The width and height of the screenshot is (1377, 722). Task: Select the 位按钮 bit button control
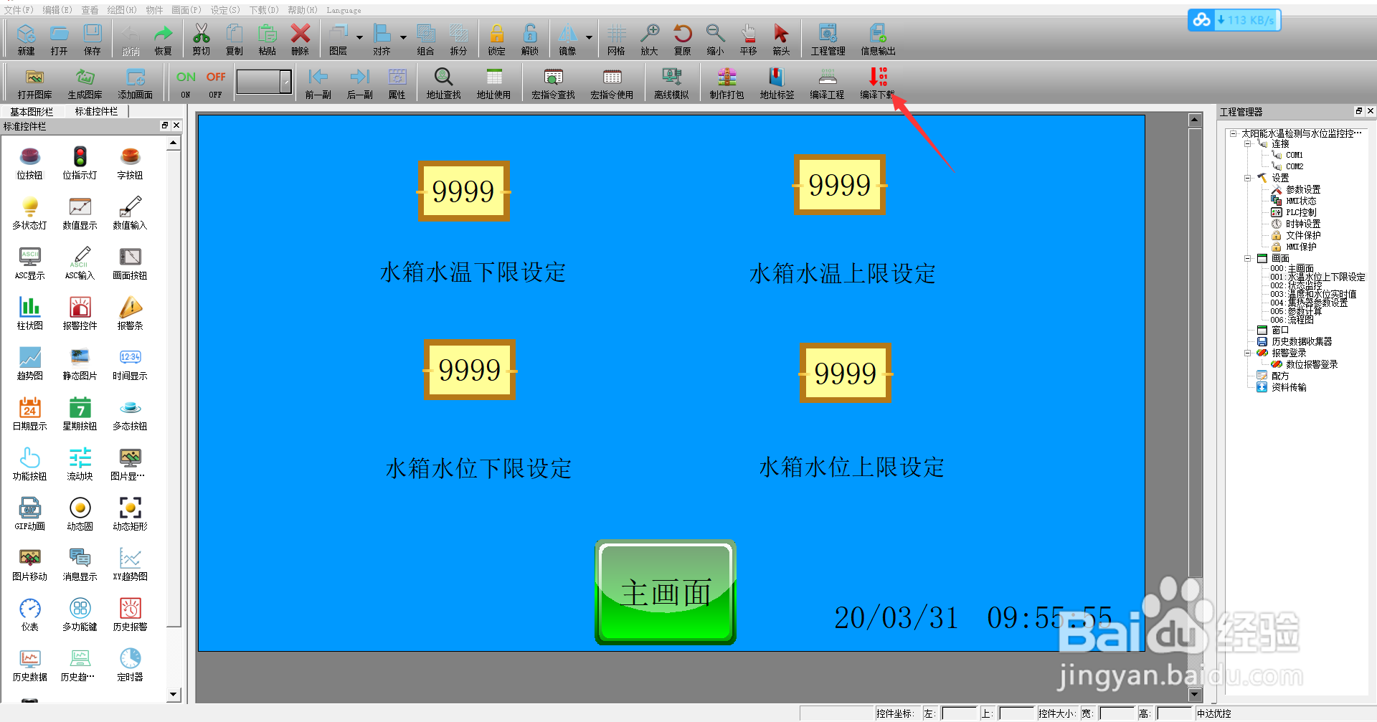click(x=29, y=163)
